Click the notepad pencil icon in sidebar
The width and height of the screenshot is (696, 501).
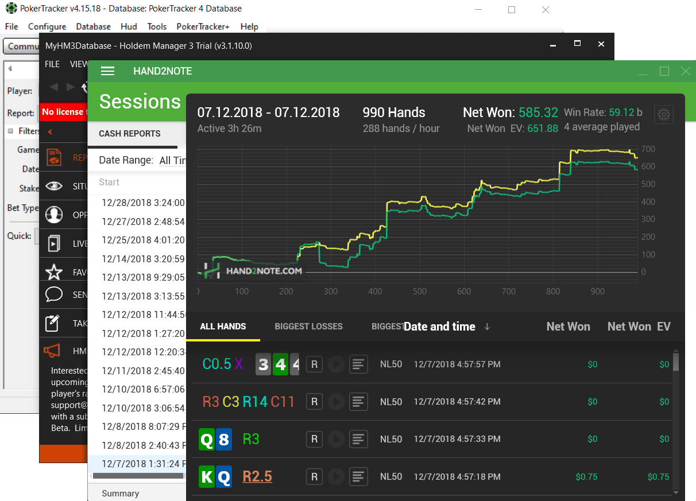(54, 323)
